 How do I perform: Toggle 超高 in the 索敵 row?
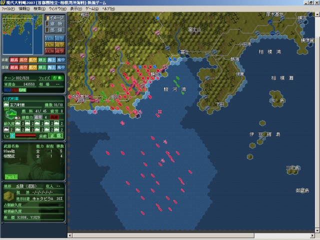14,60
